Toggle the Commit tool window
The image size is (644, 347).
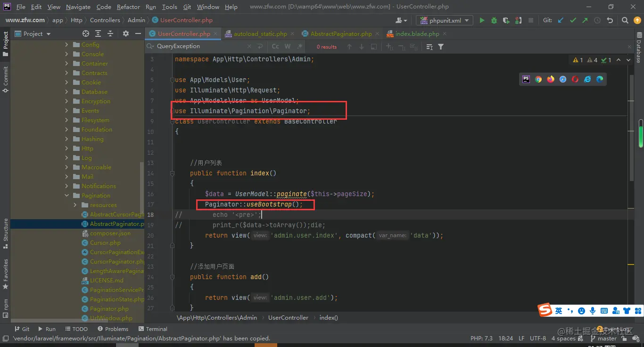coord(5,79)
